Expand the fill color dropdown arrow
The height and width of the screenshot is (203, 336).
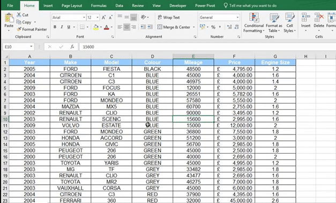(x=101, y=27)
